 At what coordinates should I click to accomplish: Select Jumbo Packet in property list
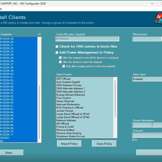pos(65,111)
